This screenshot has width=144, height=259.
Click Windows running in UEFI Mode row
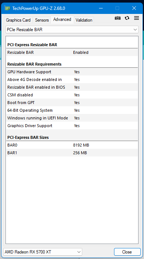click(x=72, y=118)
